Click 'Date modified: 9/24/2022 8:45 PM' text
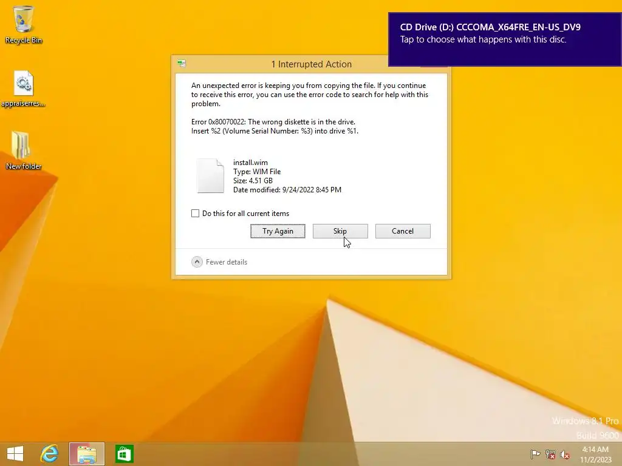622x466 pixels. click(287, 190)
